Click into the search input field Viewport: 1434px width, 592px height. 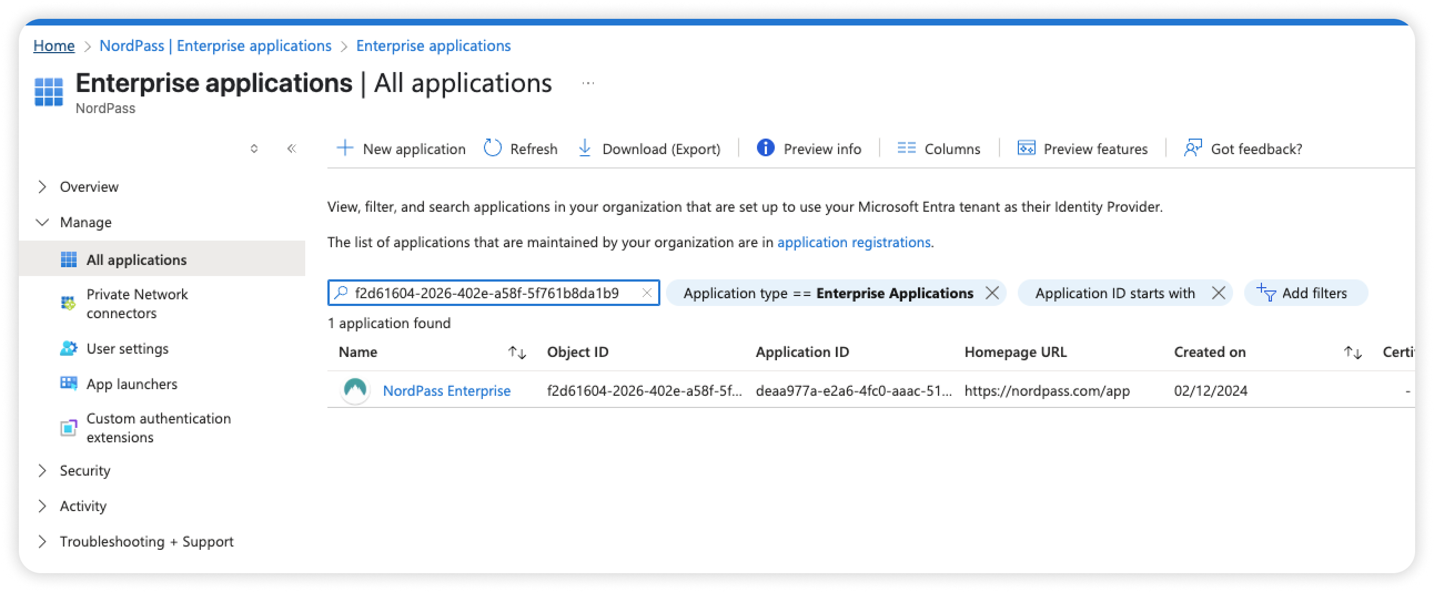click(x=493, y=292)
